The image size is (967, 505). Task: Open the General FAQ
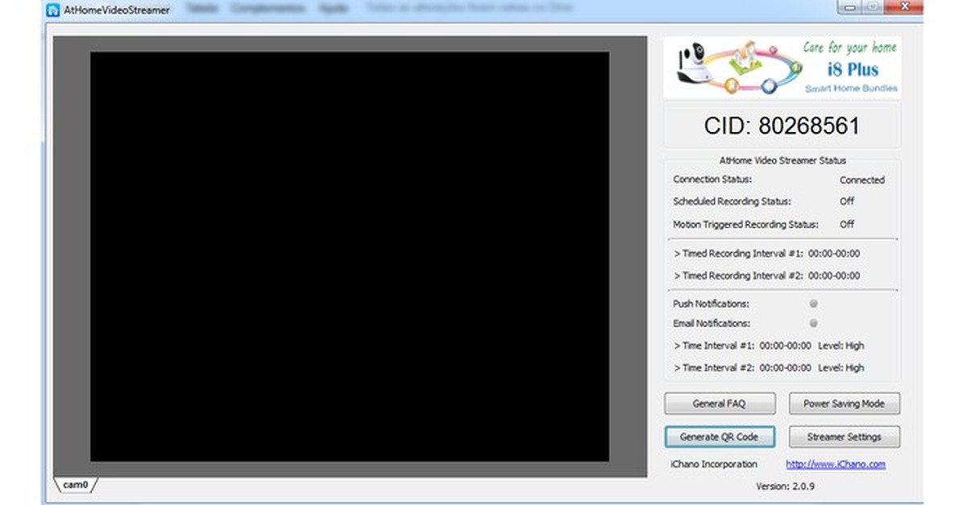pyautogui.click(x=719, y=404)
